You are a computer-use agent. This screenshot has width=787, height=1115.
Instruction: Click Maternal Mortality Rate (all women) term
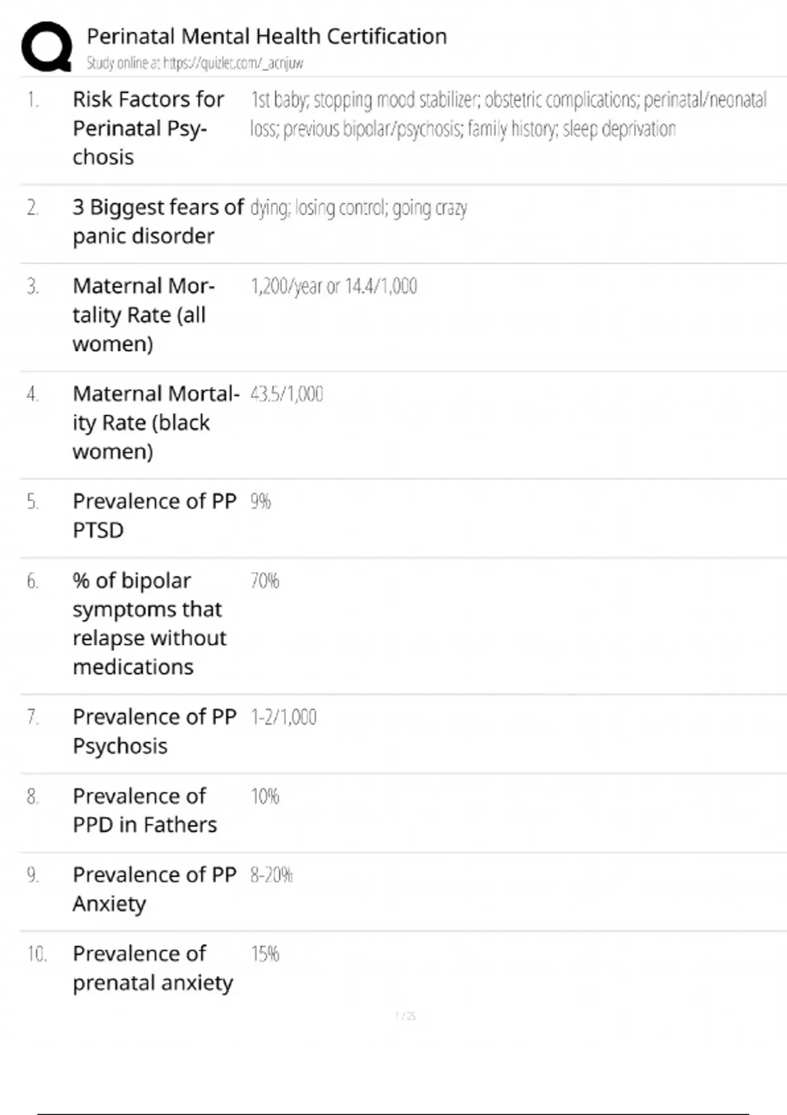143,315
